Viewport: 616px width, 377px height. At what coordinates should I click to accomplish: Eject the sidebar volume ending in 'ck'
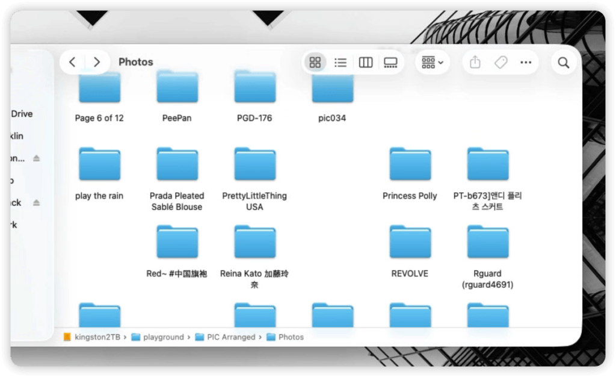pyautogui.click(x=37, y=202)
